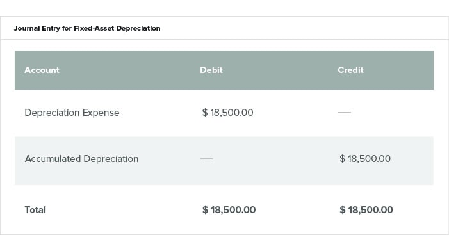Image resolution: width=449 pixels, height=251 pixels.
Task: Click the dollar sign in Depreciation Expense debit
Action: (205, 113)
